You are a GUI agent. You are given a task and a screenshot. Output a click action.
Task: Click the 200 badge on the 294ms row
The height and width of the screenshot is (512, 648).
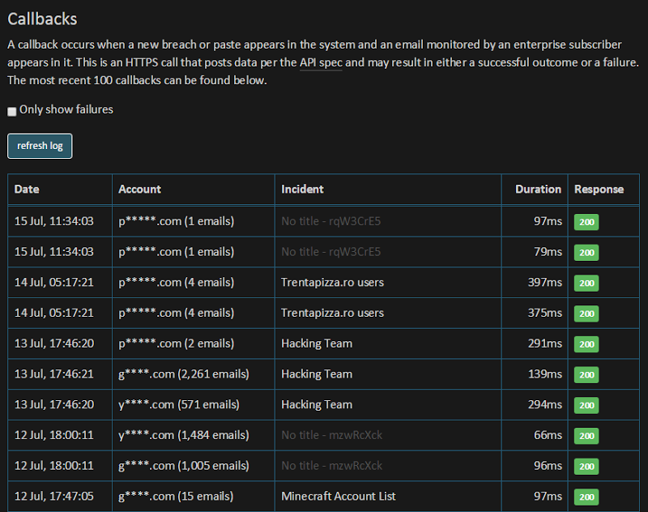pyautogui.click(x=586, y=405)
